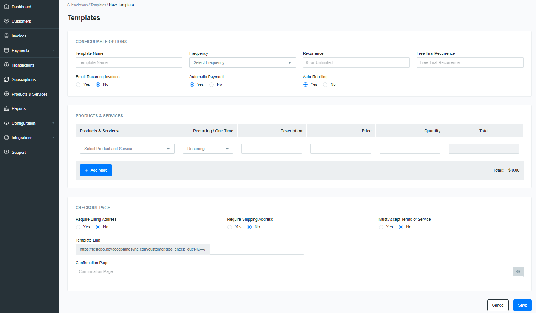Expand the Integrations menu arrow
The image size is (536, 313).
point(53,138)
